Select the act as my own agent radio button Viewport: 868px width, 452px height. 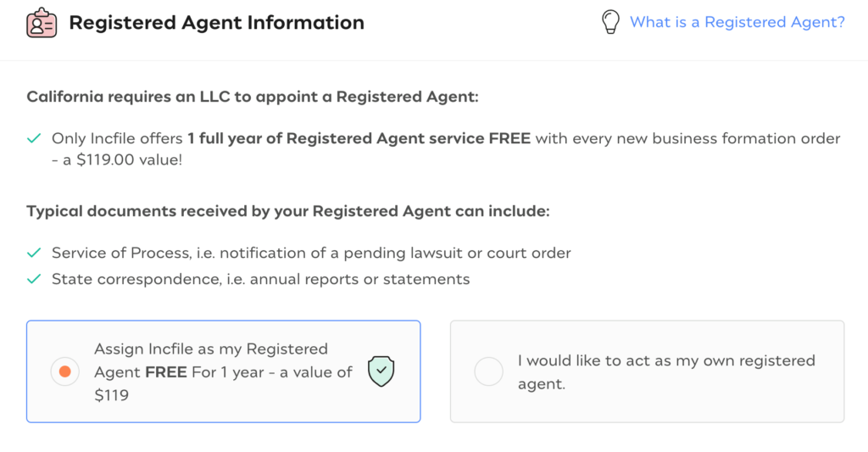coord(489,371)
